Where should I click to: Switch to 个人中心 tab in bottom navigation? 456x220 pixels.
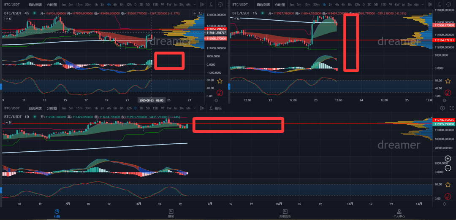pyautogui.click(x=399, y=213)
